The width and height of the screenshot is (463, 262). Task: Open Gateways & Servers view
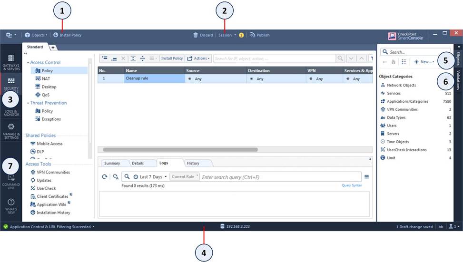[x=11, y=61]
